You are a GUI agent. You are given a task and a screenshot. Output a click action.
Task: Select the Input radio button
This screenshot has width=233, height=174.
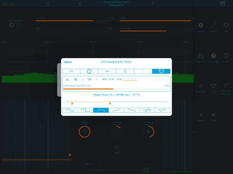pyautogui.click(x=12, y=25)
